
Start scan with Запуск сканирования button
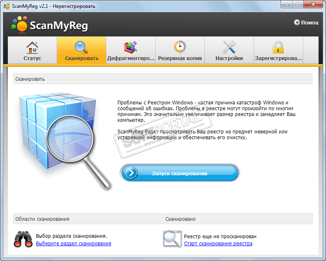tap(180, 173)
